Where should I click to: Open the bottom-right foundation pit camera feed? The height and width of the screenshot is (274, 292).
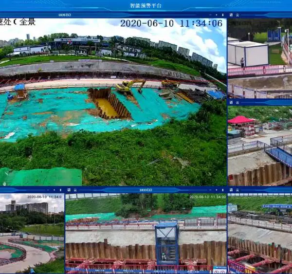click(260, 233)
